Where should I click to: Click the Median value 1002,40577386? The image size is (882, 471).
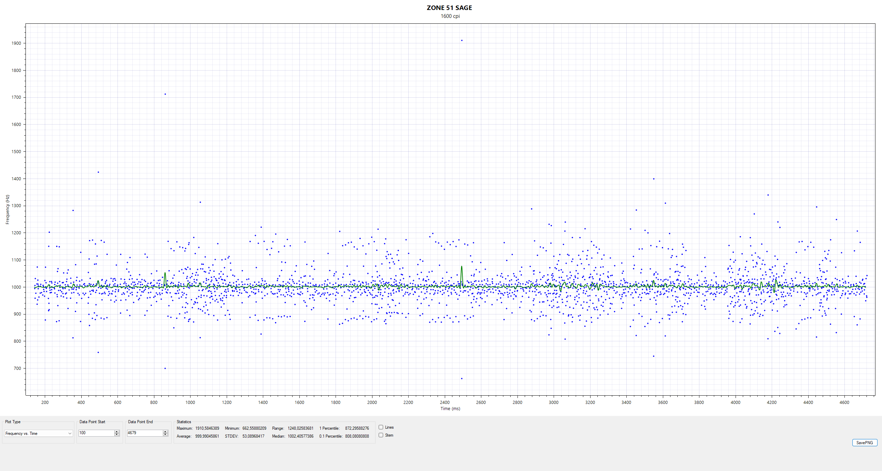coord(300,436)
